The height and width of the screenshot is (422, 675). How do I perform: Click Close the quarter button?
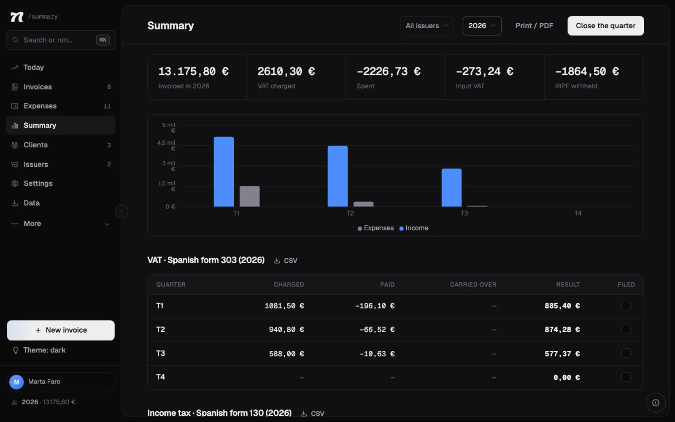click(605, 26)
